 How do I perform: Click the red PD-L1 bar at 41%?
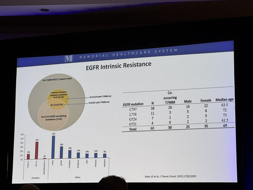(36, 150)
